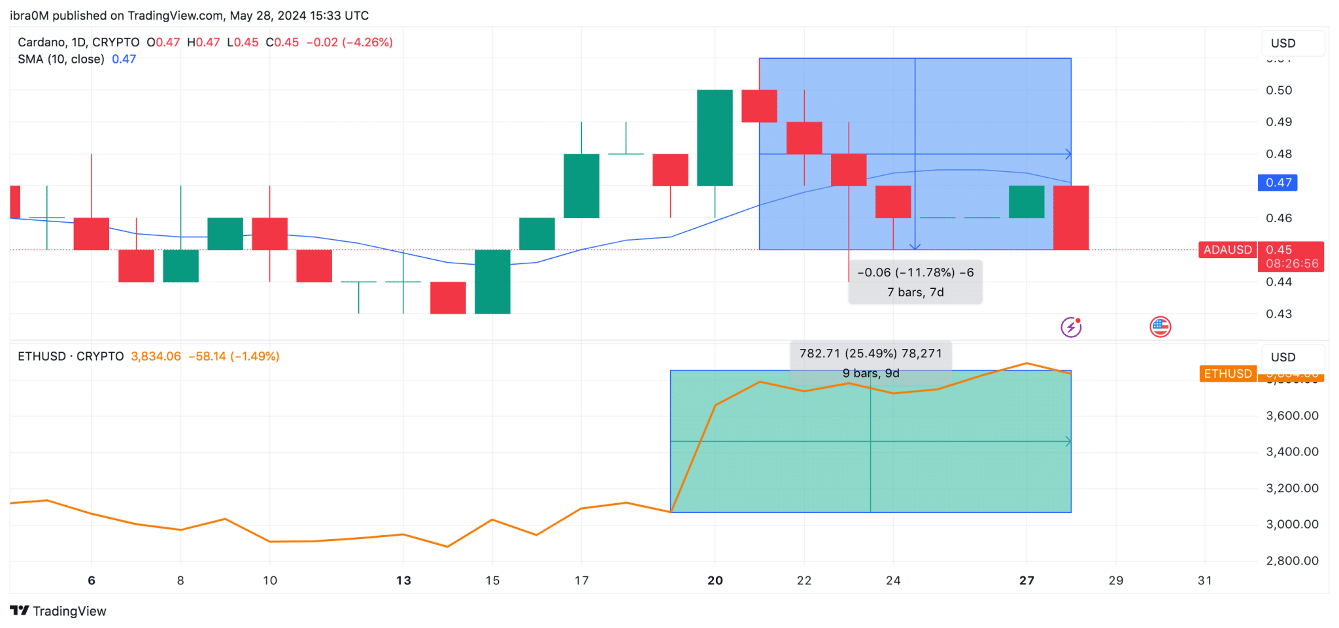Click the US flag economic event icon
This screenshot has height=628, width=1339.
coord(1161,327)
